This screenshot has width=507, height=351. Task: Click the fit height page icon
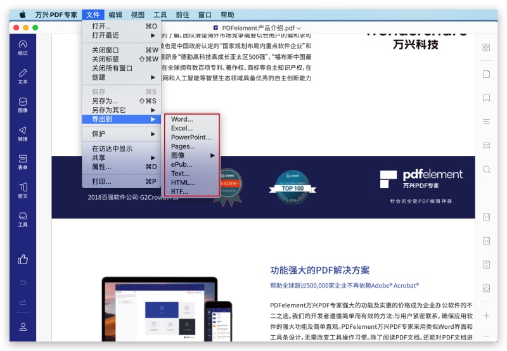coord(486,264)
